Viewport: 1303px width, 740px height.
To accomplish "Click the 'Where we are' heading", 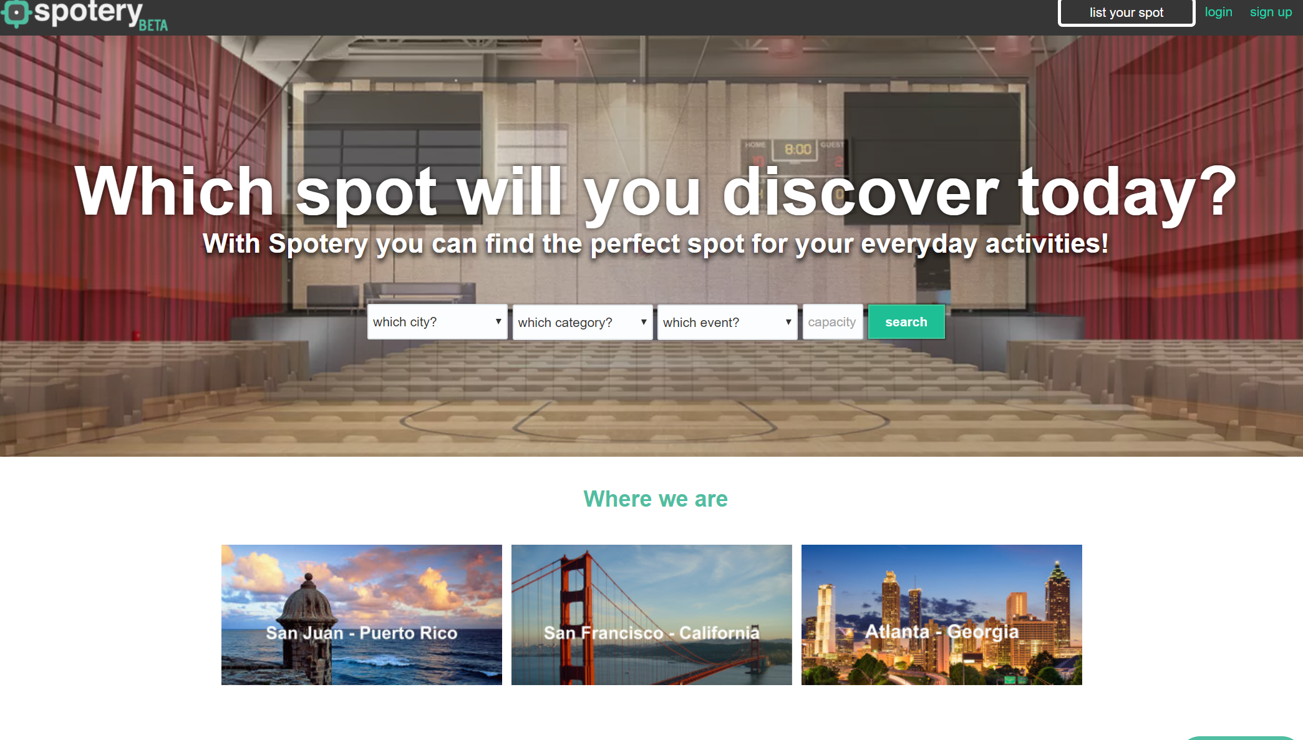I will click(656, 499).
